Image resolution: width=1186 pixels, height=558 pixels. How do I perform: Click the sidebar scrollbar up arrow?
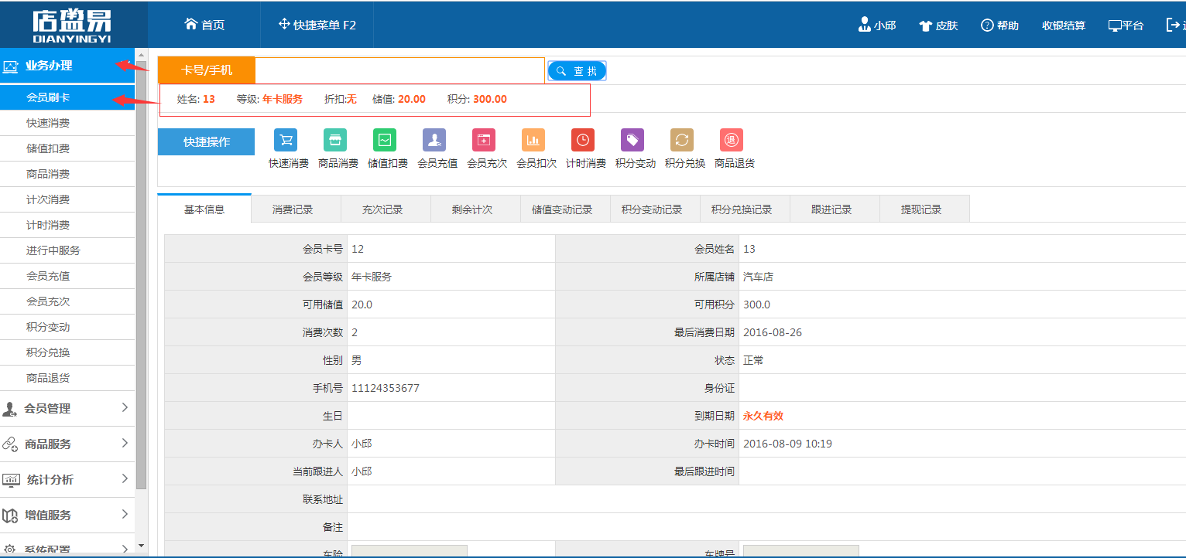(x=141, y=54)
